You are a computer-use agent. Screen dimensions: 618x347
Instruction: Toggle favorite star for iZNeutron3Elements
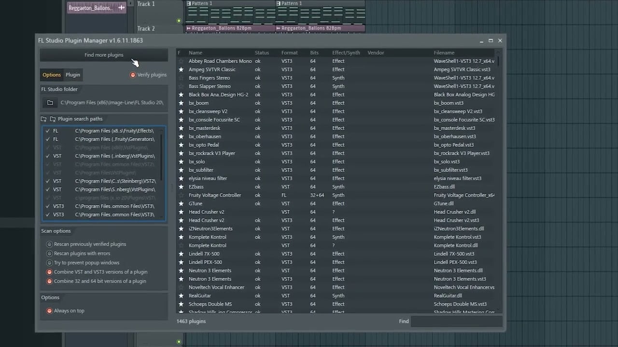pyautogui.click(x=181, y=229)
